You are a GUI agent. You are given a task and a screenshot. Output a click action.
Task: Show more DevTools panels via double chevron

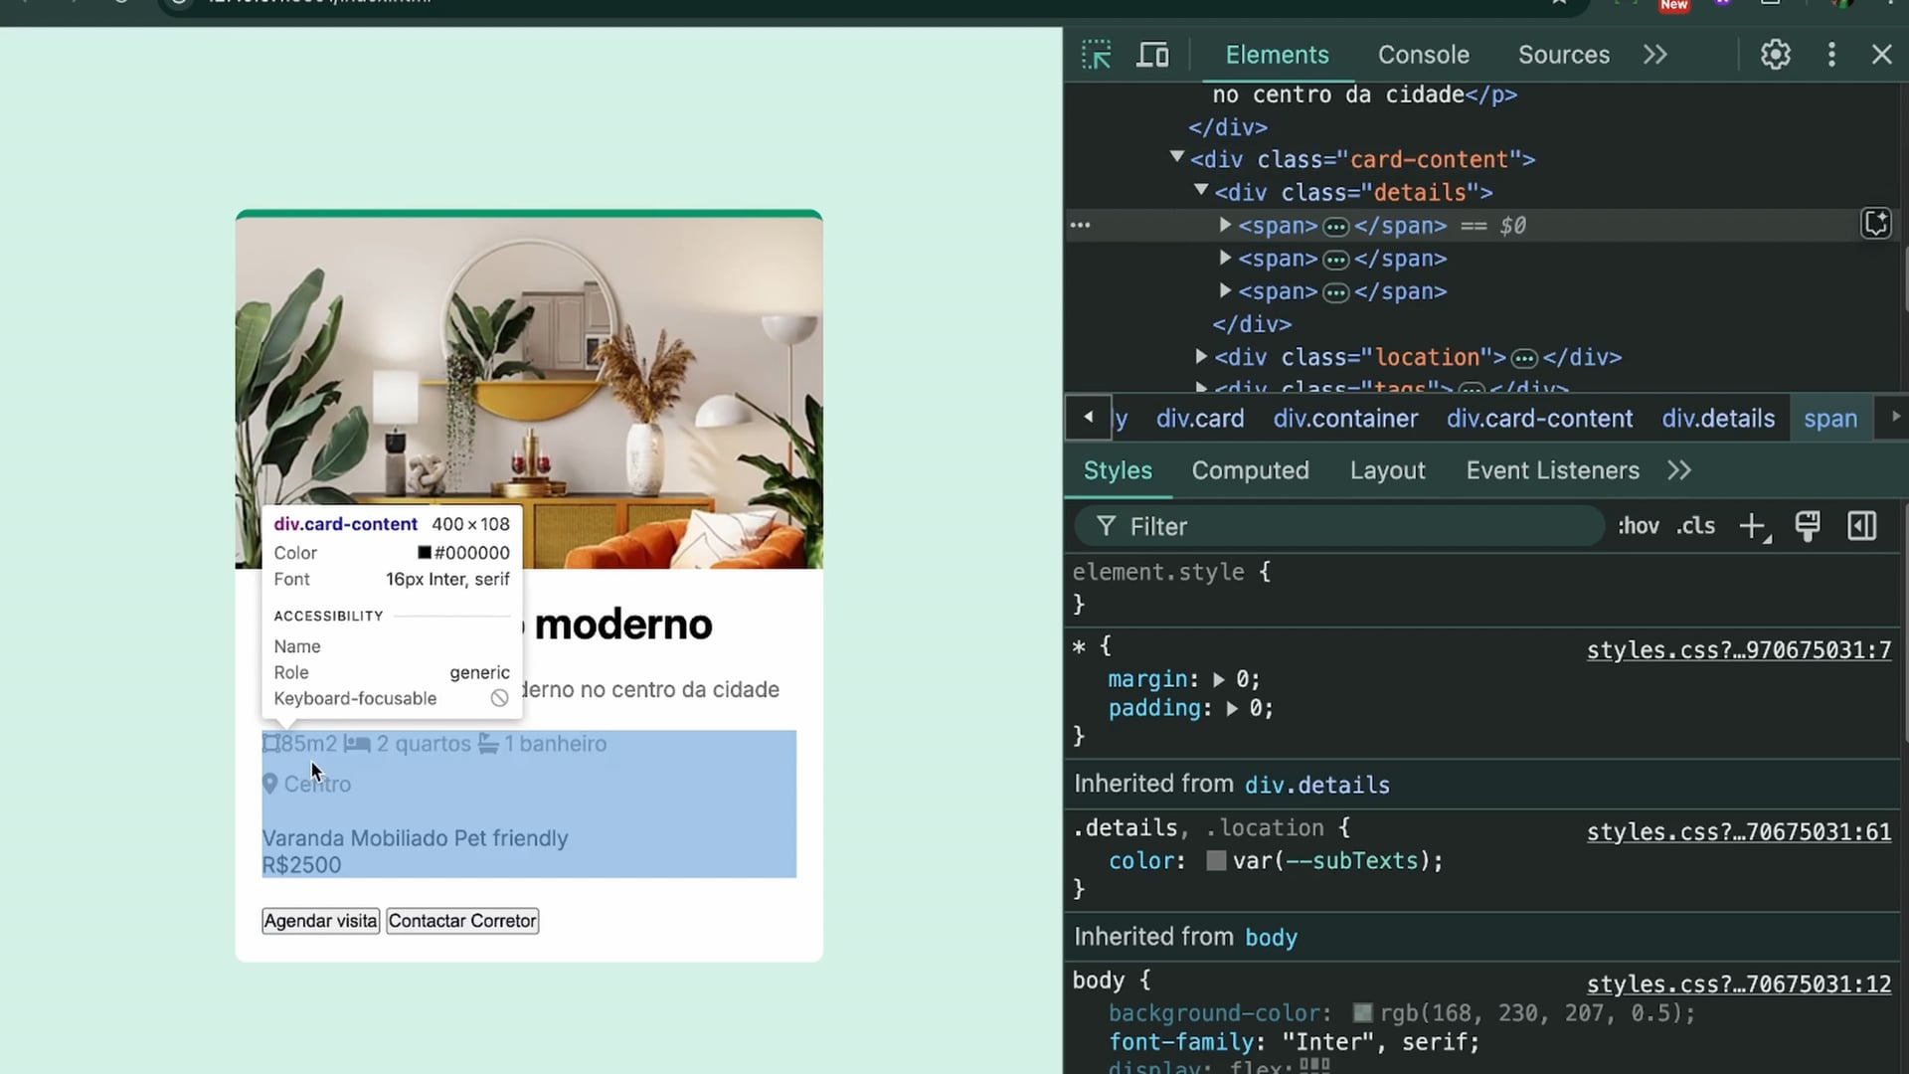point(1654,55)
